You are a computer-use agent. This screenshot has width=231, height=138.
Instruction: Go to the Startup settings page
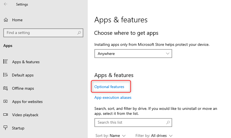[18, 128]
